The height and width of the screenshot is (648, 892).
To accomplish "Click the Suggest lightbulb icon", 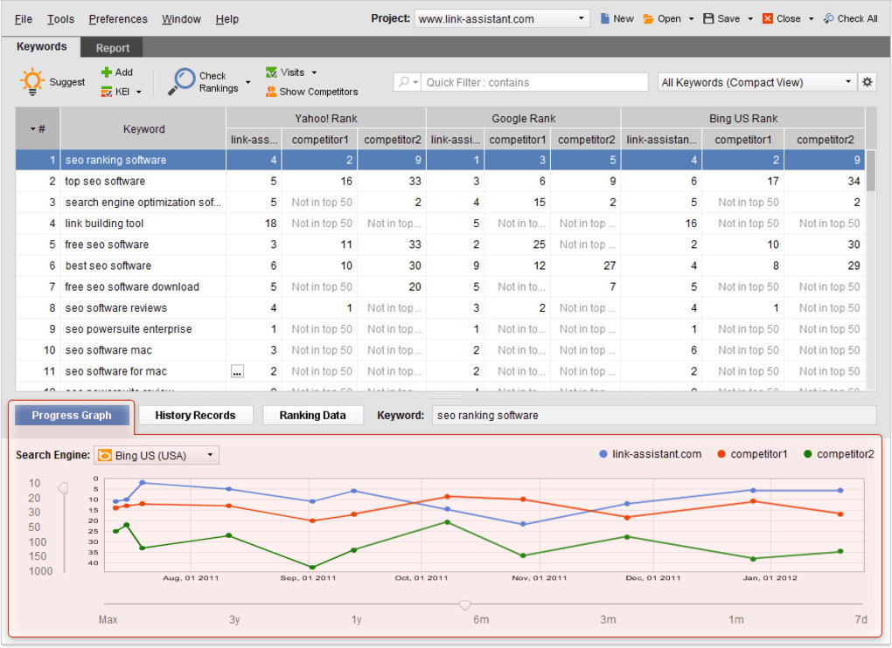I will click(x=31, y=82).
